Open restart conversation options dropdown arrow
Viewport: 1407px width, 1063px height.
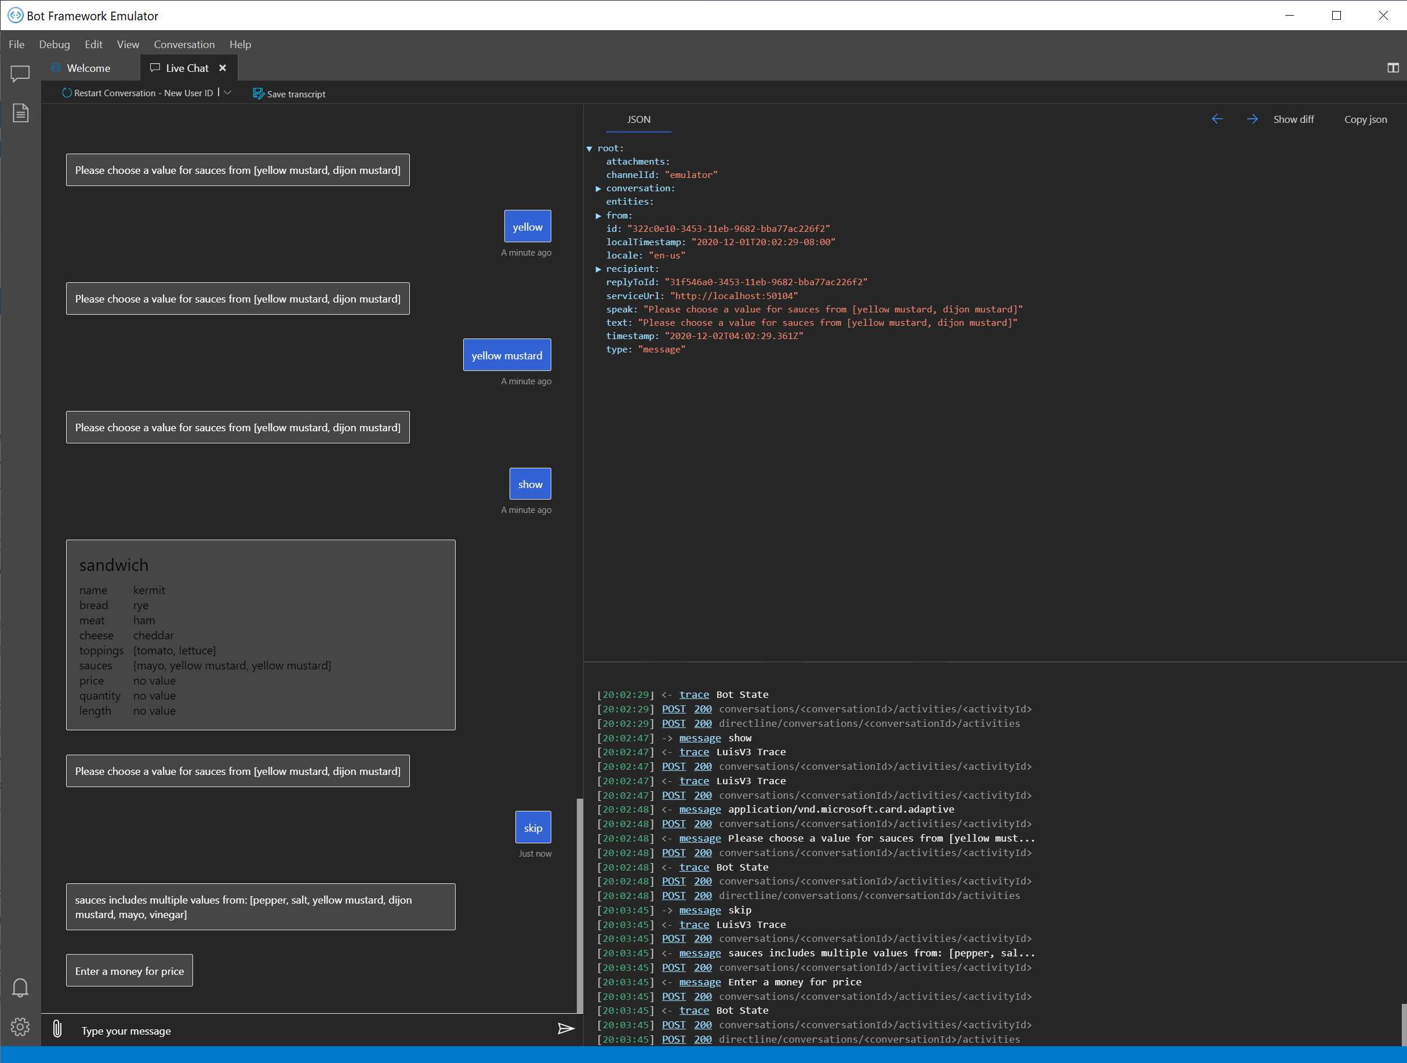click(228, 93)
